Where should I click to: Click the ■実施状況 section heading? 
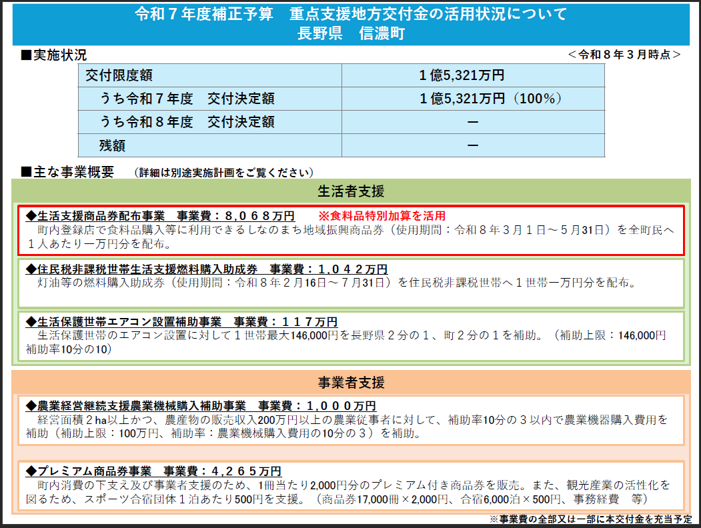54,55
